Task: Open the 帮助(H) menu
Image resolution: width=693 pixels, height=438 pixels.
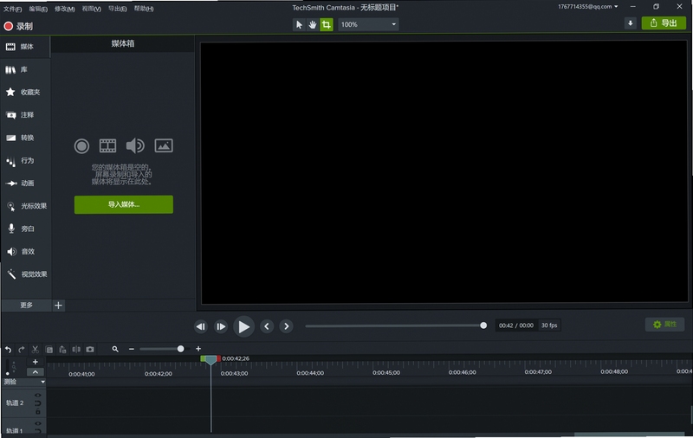Action: tap(144, 9)
